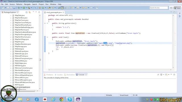Click the Smart Insert status bar entry
Image resolution: width=182 pixels, height=102 pixels.
click(124, 95)
